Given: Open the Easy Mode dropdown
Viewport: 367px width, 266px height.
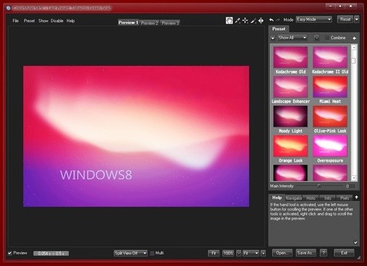Looking at the screenshot, I should point(314,19).
